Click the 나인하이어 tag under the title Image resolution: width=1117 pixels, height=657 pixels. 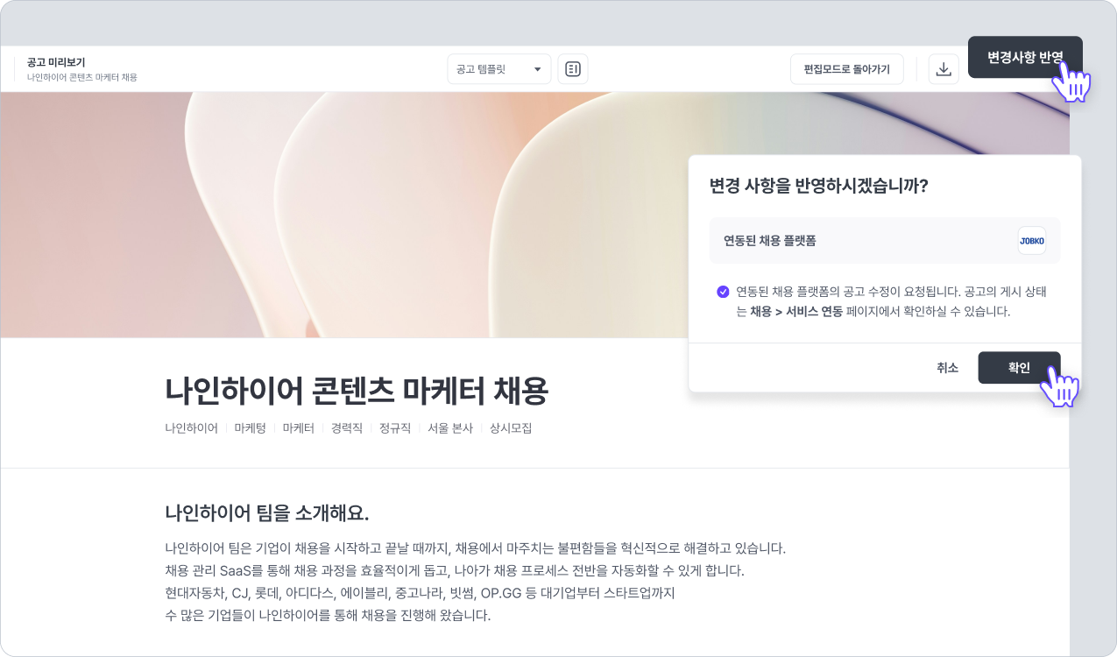coord(191,428)
